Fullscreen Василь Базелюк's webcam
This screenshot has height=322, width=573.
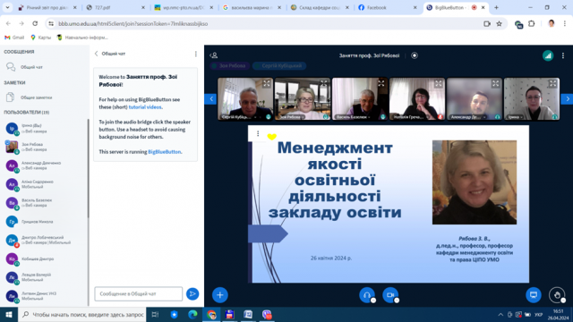point(381,83)
